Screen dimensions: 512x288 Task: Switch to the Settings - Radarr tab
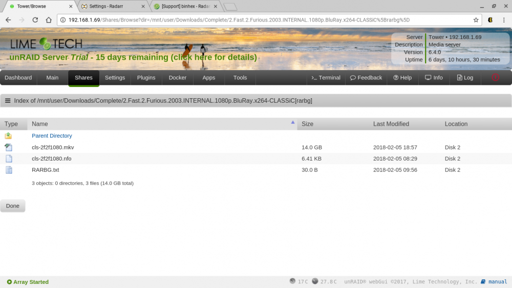(x=113, y=6)
